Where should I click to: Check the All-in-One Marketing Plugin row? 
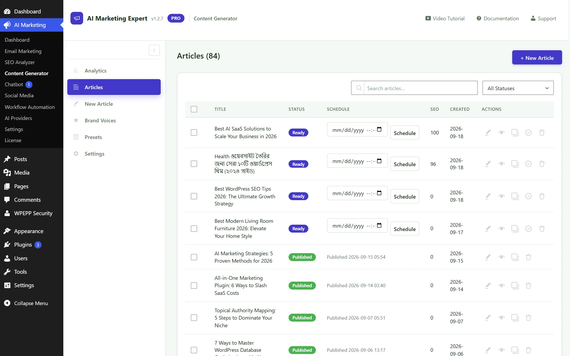(194, 286)
